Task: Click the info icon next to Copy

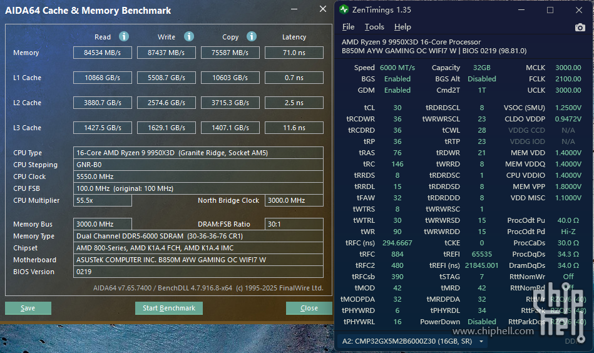Action: pos(252,37)
